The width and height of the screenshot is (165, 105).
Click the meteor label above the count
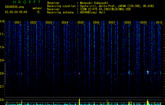[x=37, y=8]
